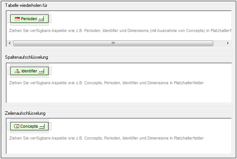The height and width of the screenshot is (159, 237).
Task: Click the hierarchy icon on Identifier chip
Action: [17, 71]
